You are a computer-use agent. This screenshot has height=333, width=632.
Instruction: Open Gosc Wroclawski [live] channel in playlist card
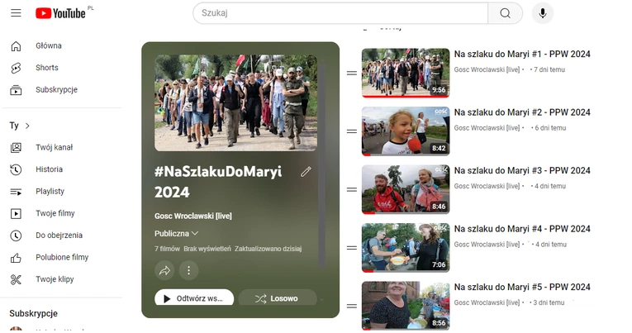193,216
